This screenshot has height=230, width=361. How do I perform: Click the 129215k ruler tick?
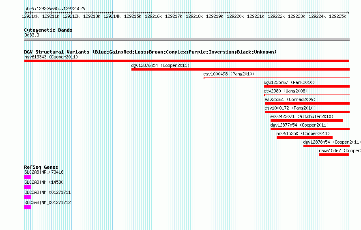click(133, 16)
